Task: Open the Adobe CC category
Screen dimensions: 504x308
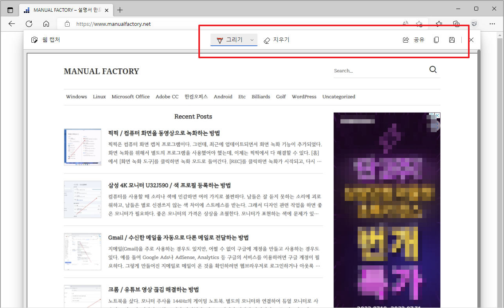Action: click(167, 97)
